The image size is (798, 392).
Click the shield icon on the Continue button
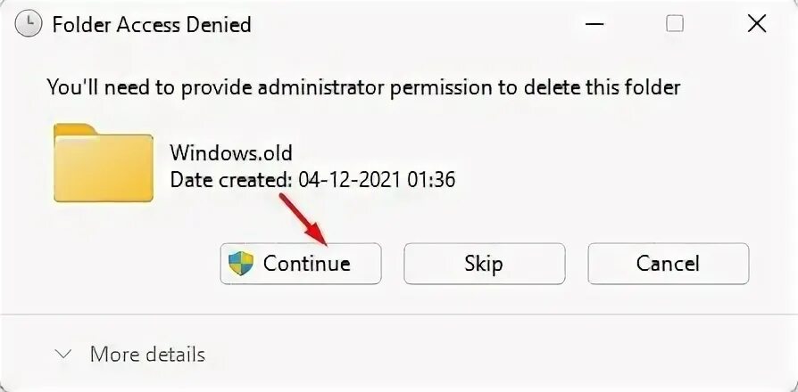pyautogui.click(x=241, y=263)
